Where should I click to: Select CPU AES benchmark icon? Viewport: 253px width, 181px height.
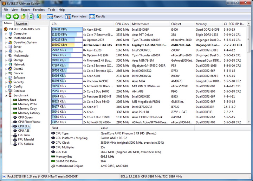pyautogui.click(x=15, y=131)
